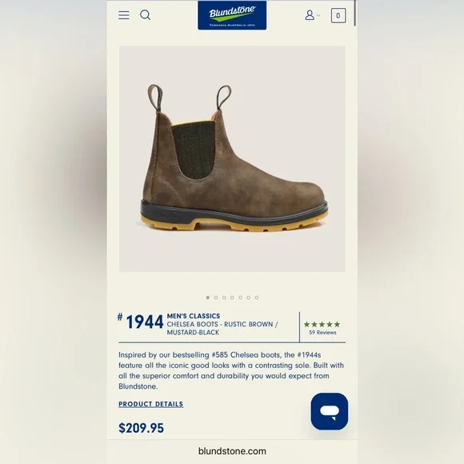Open the hamburger navigation menu

[124, 15]
